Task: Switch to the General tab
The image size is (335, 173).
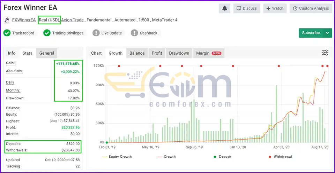Action: tap(46, 53)
